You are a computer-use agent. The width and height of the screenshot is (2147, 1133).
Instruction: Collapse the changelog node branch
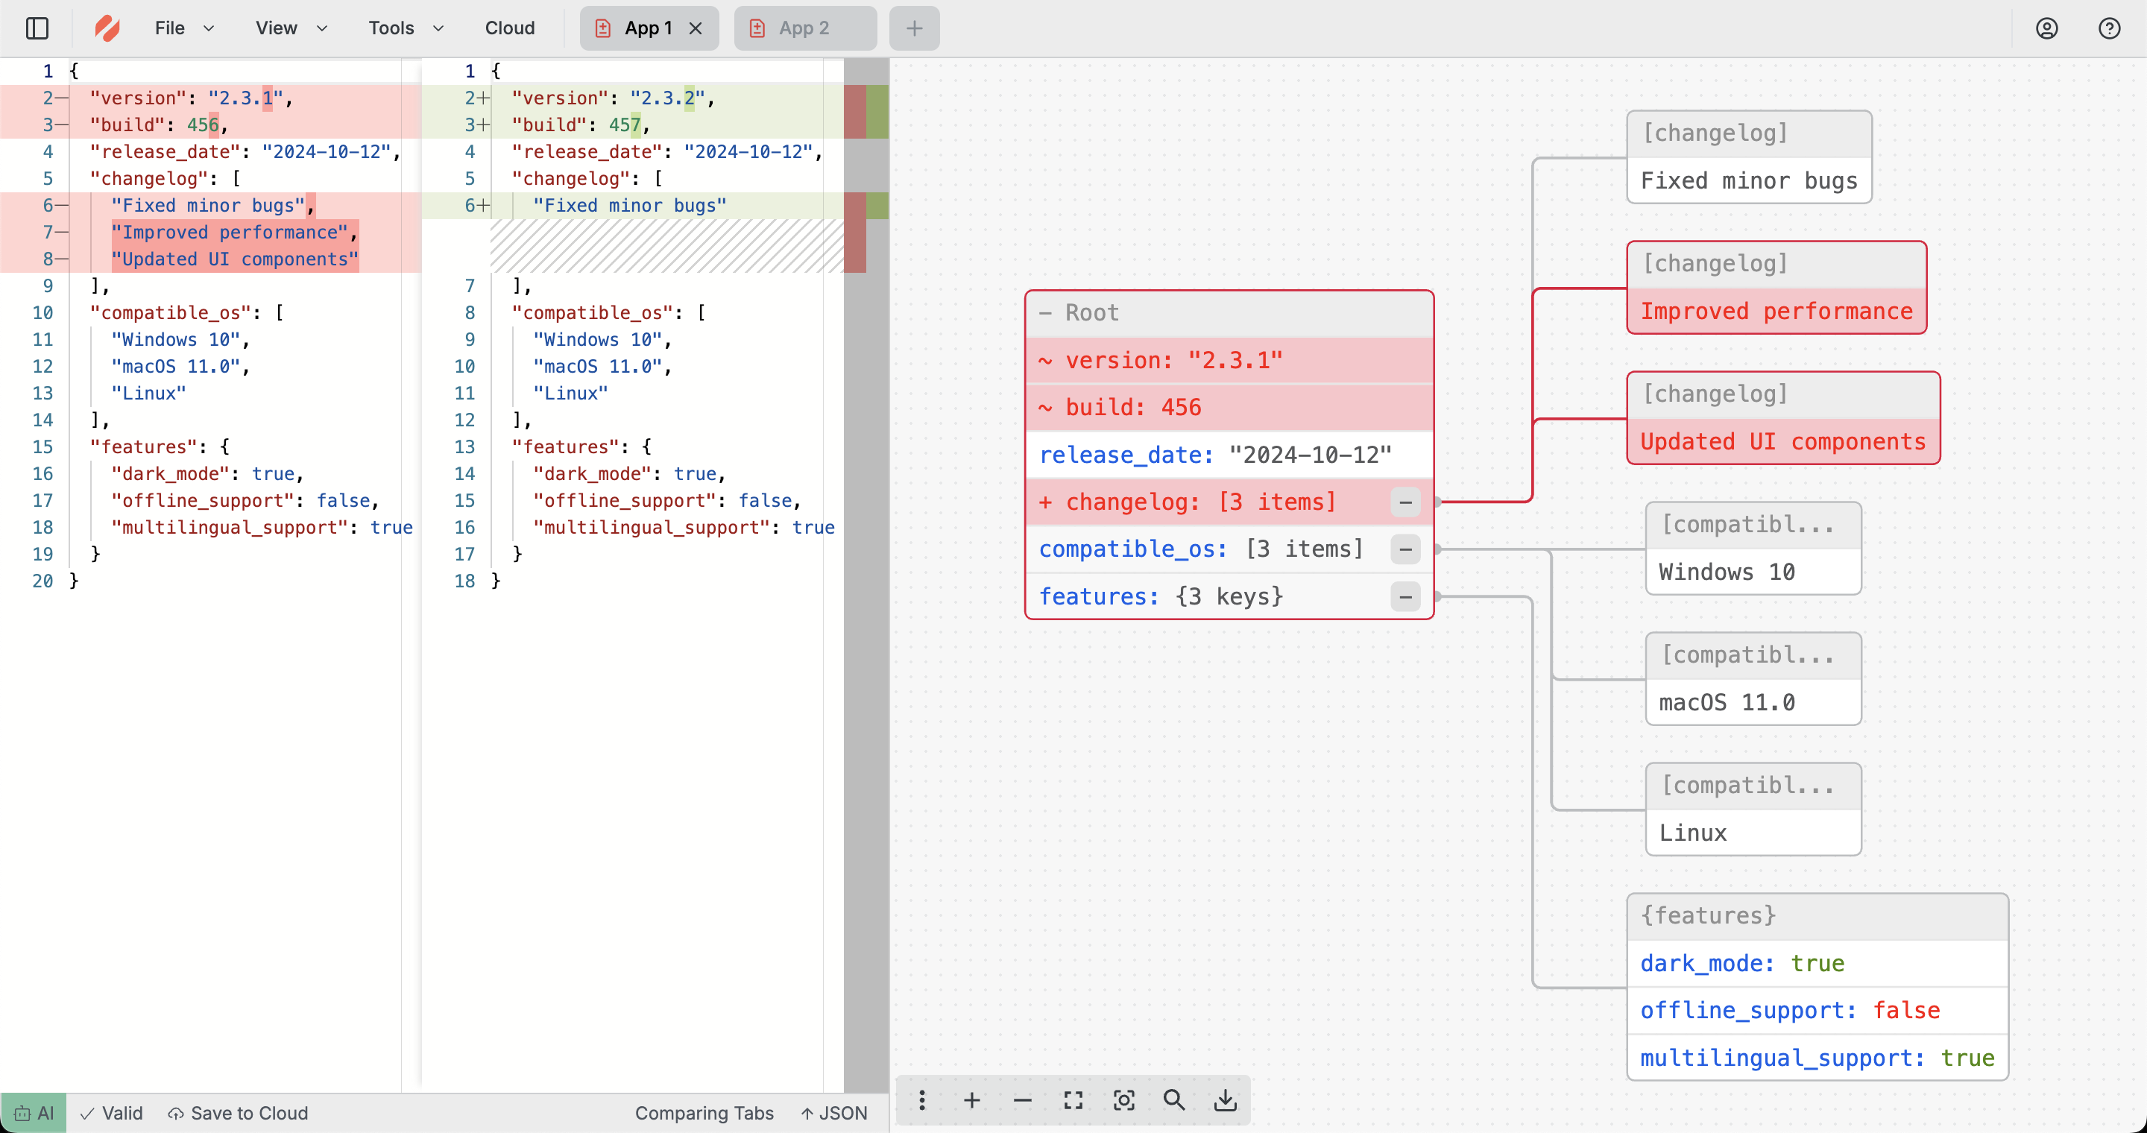[x=1405, y=502]
